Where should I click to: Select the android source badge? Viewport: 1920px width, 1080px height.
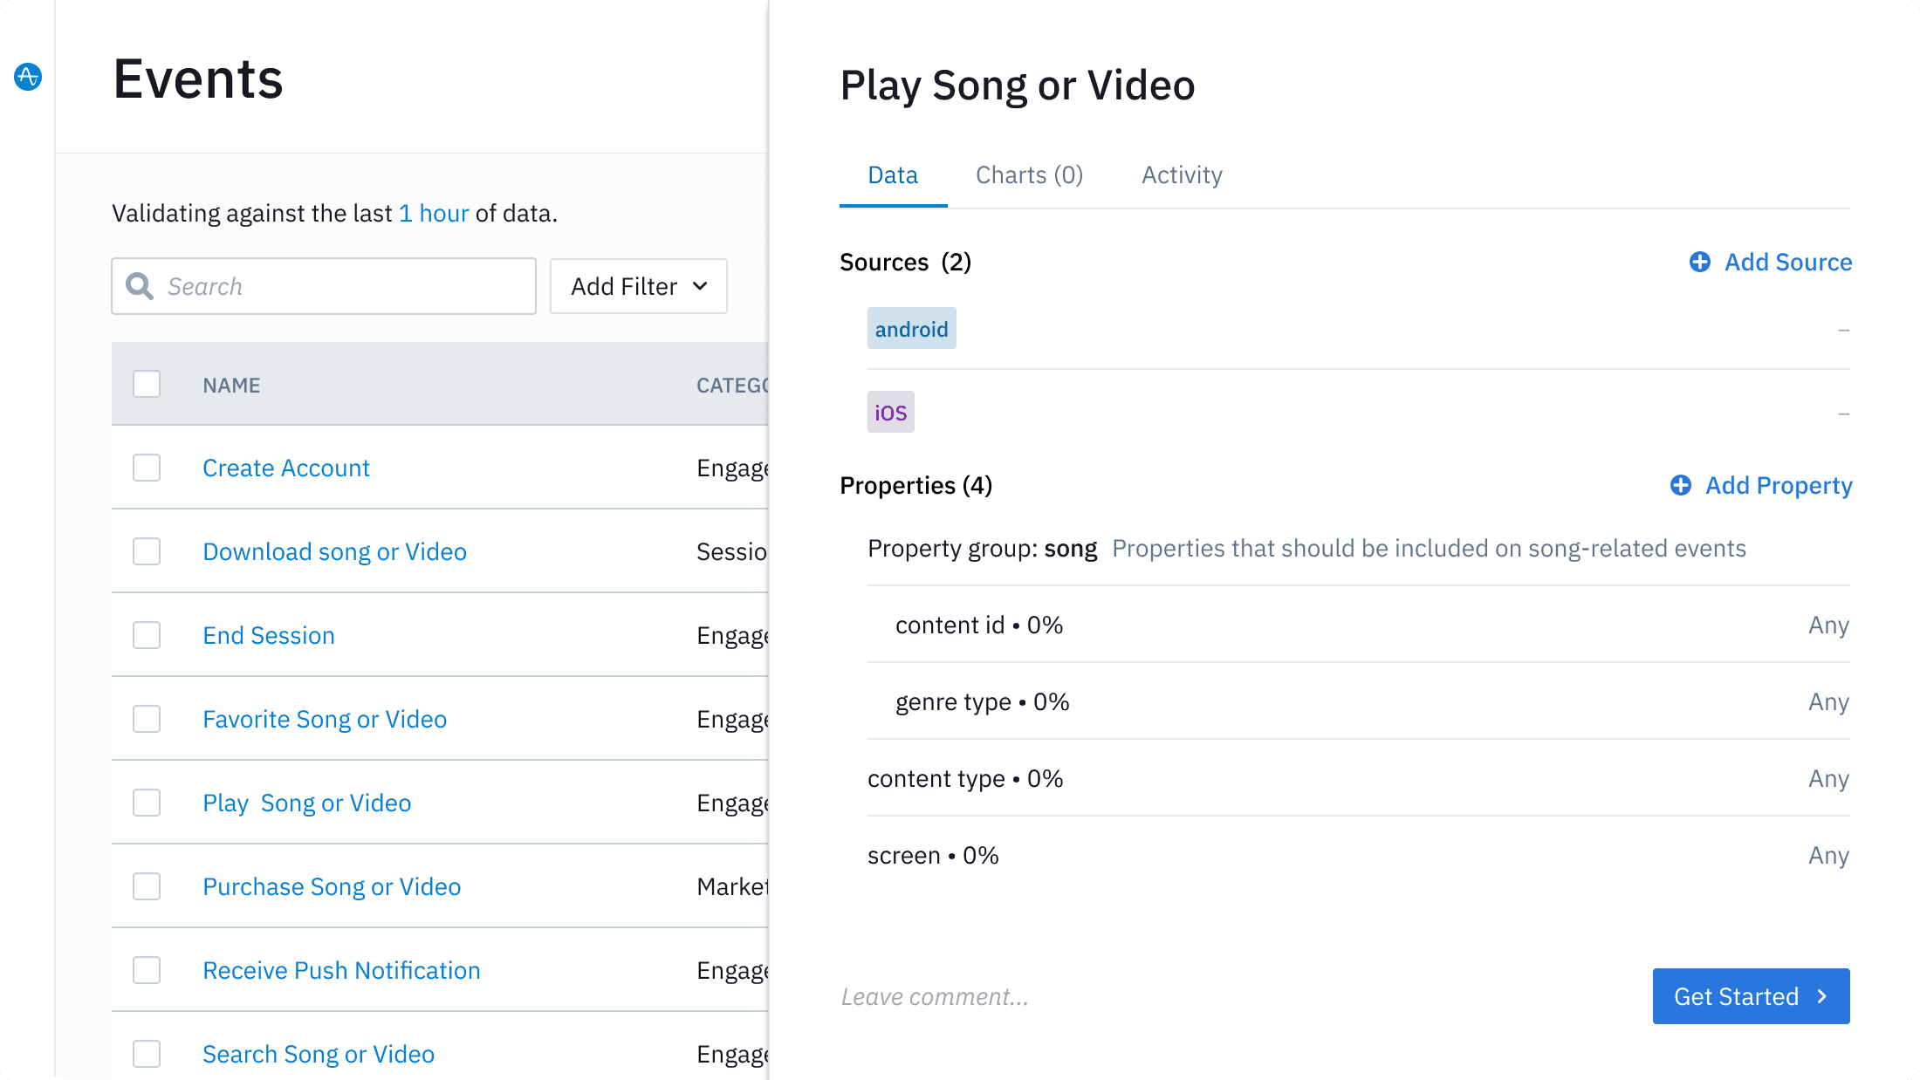tap(912, 329)
